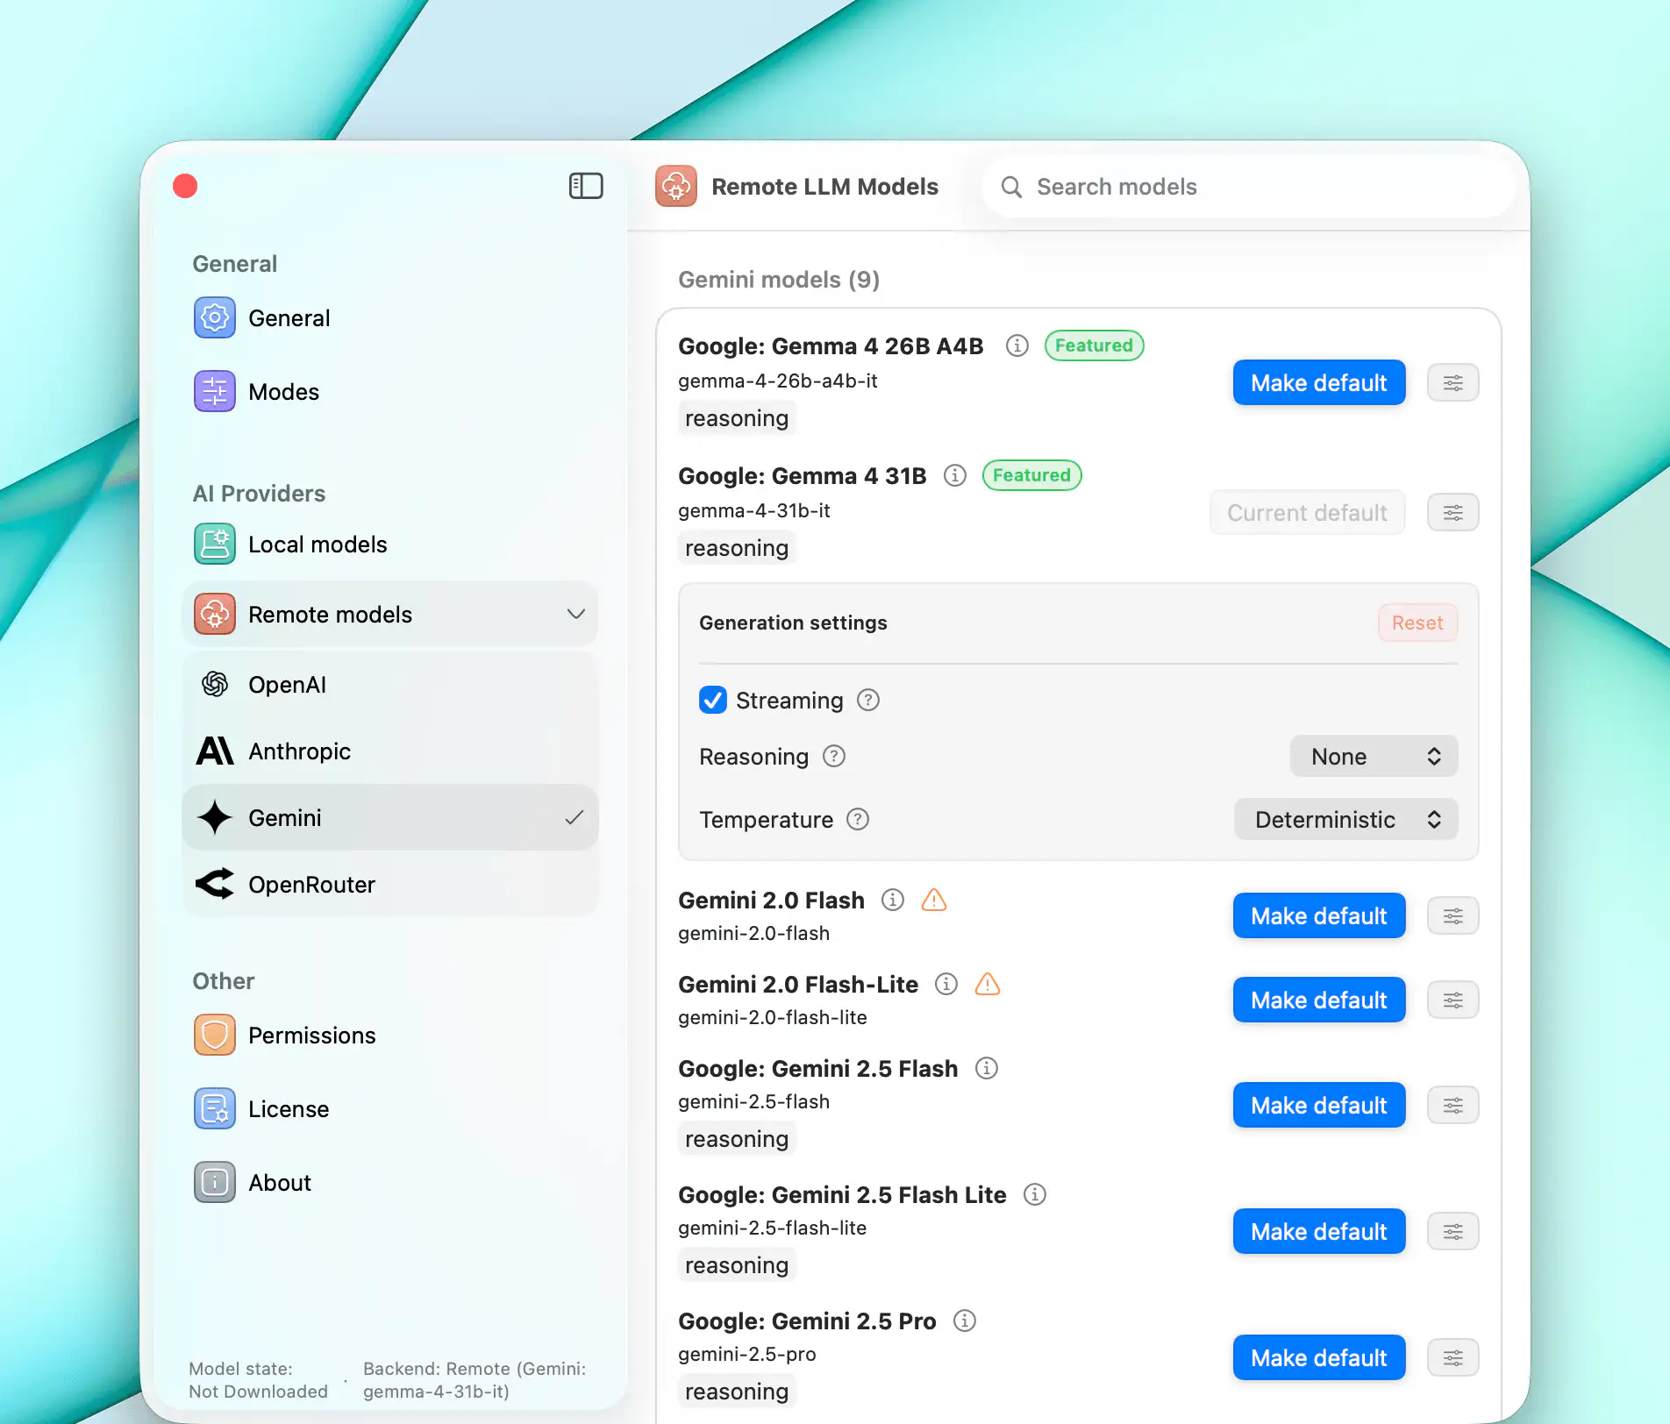Select OpenAI provider

390,684
